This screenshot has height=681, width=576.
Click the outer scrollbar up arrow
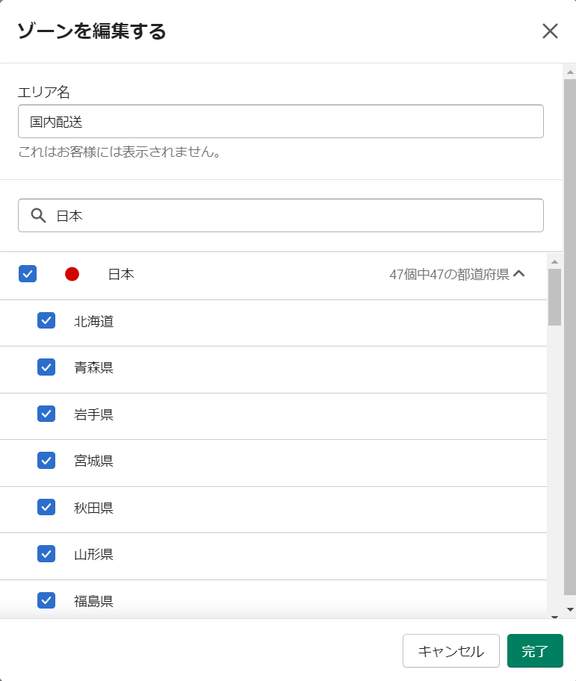(570, 72)
